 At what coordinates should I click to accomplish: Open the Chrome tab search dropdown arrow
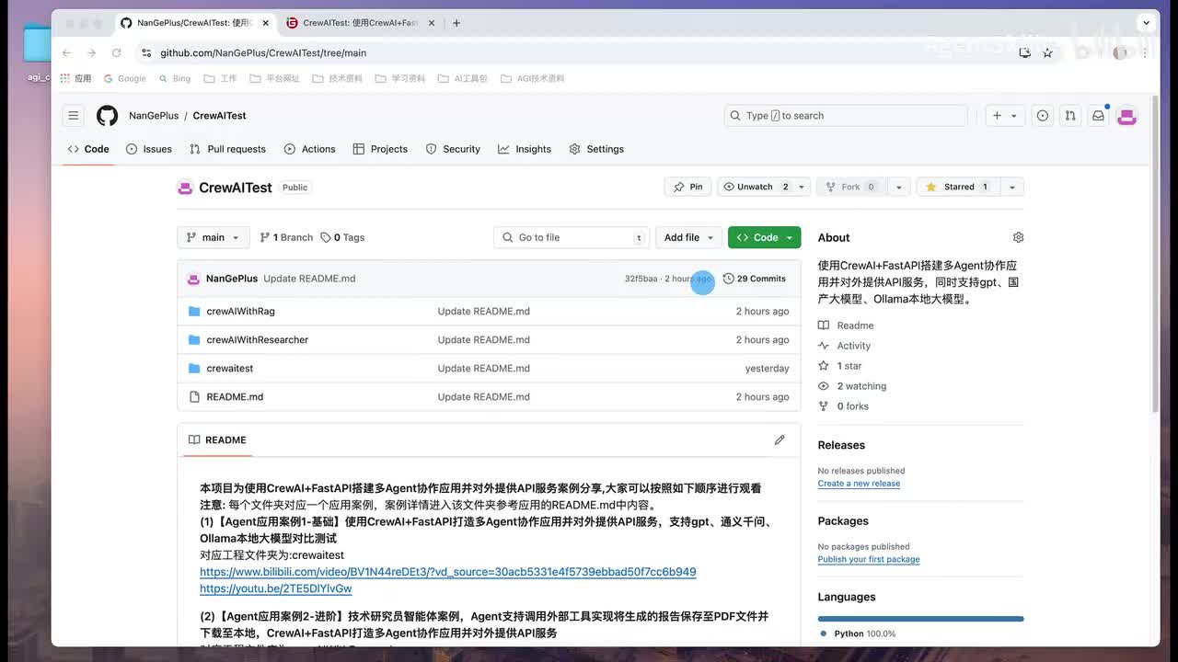pos(1147,23)
